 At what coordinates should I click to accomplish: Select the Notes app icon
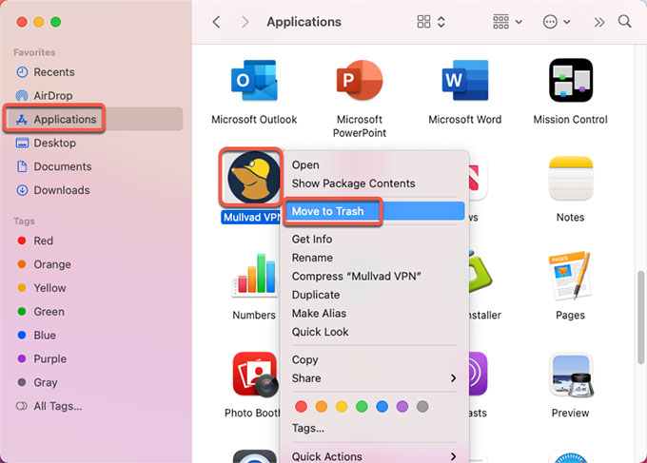coord(571,179)
